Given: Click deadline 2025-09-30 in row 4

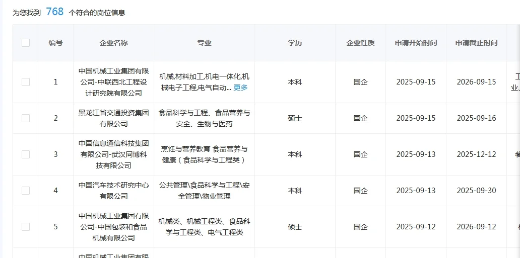Looking at the screenshot, I should tap(476, 191).
